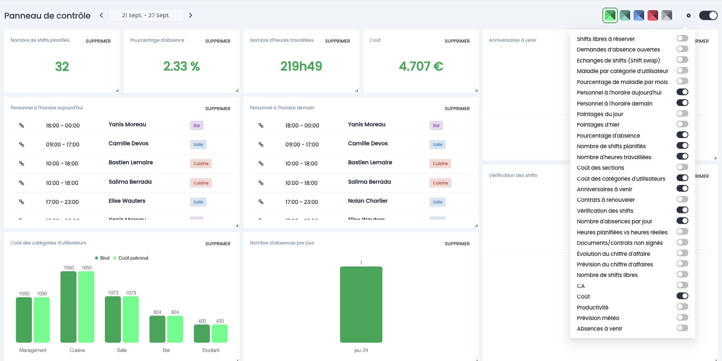Click the jeu. 24 absence bar
722x361 pixels.
pos(361,304)
